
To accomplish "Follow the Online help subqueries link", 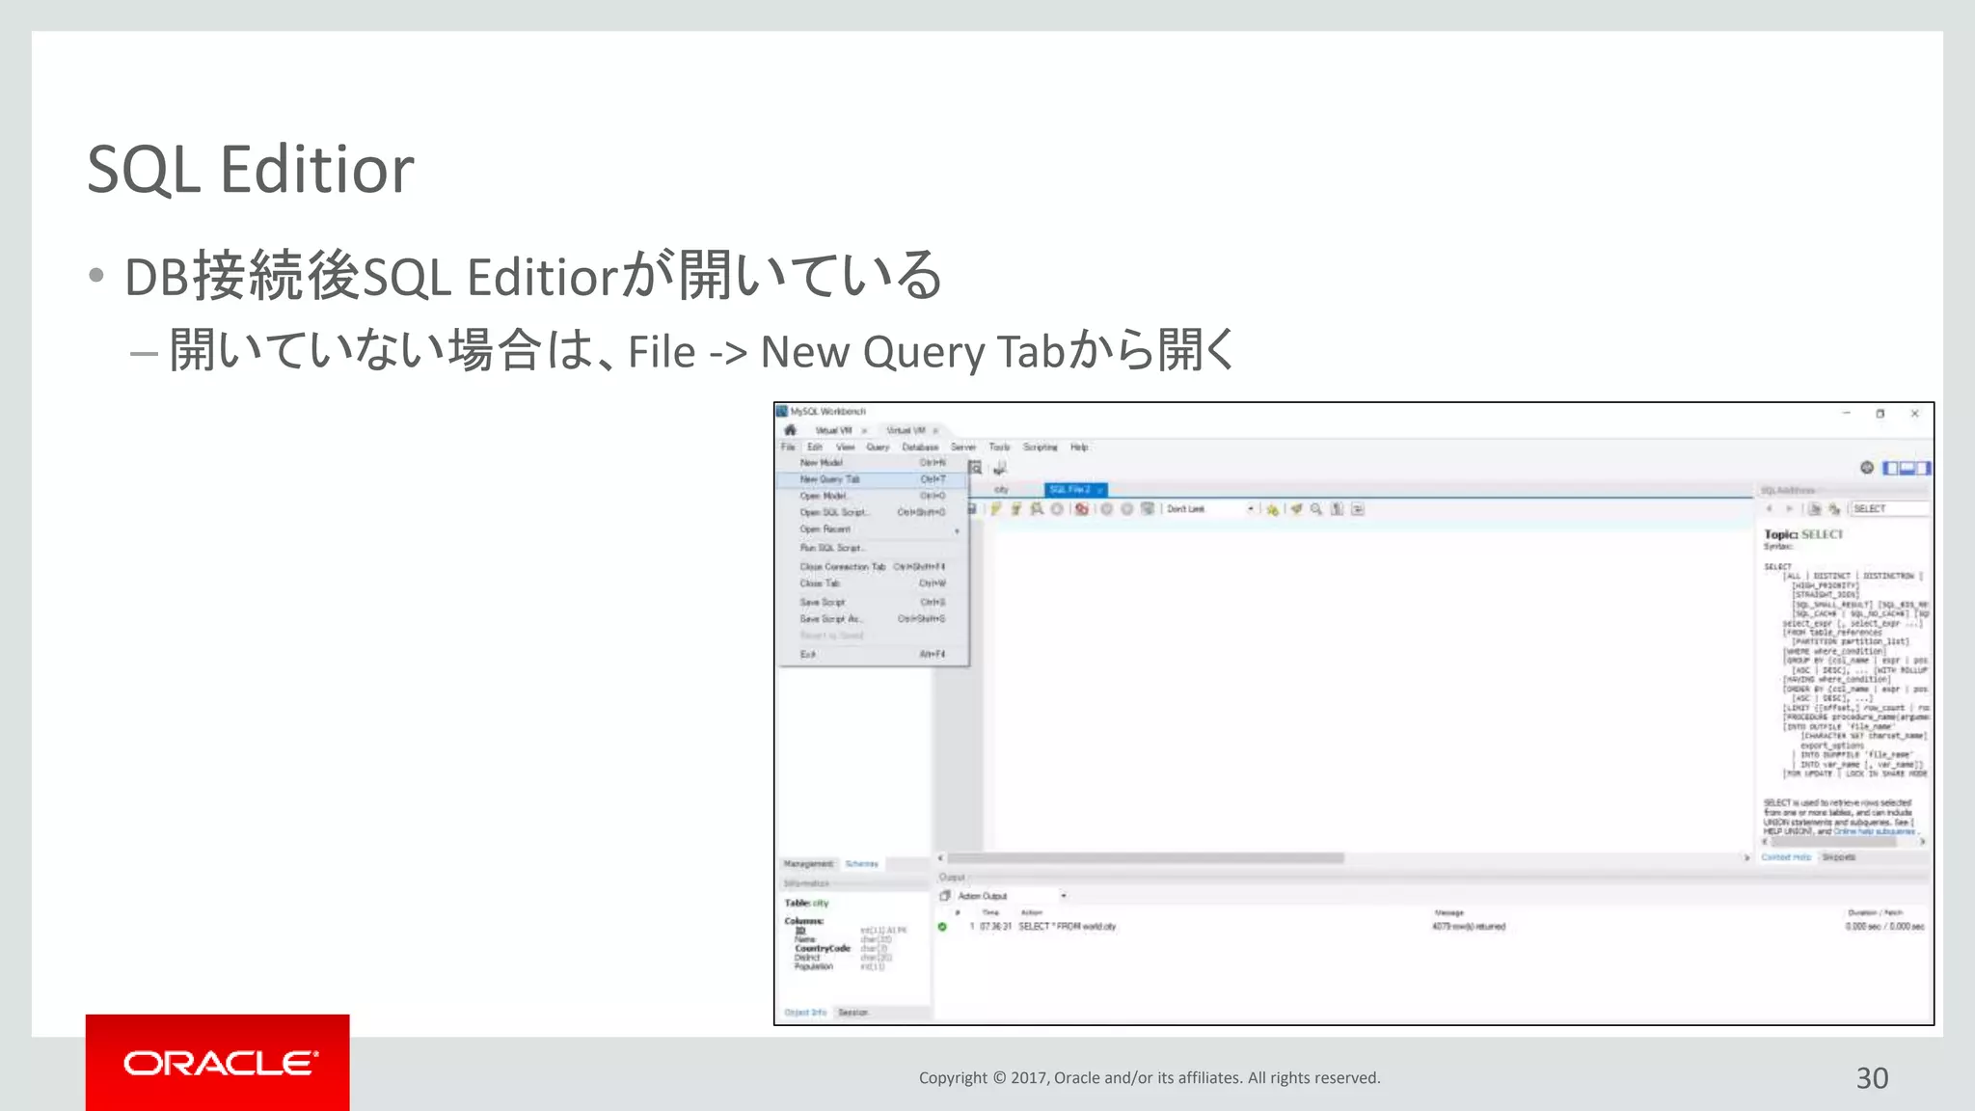I will (1875, 831).
